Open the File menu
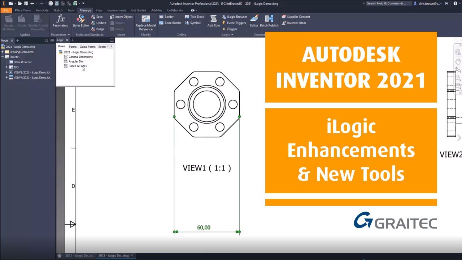Image resolution: width=462 pixels, height=260 pixels. (x=6, y=10)
